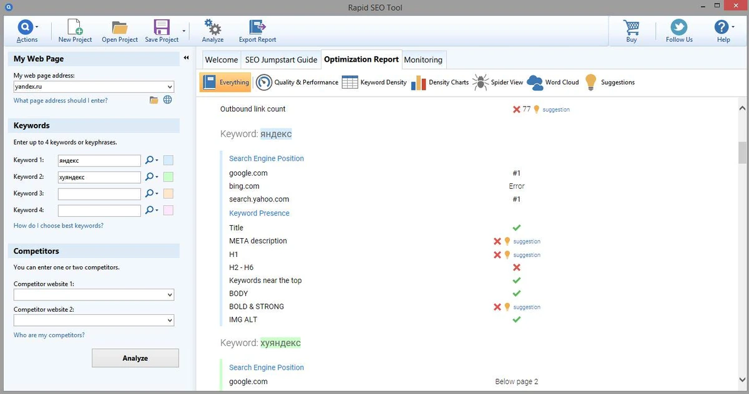Viewport: 749px width, 394px height.
Task: Open the Keyword 1 search magnifier dropdown
Action: pyautogui.click(x=151, y=160)
